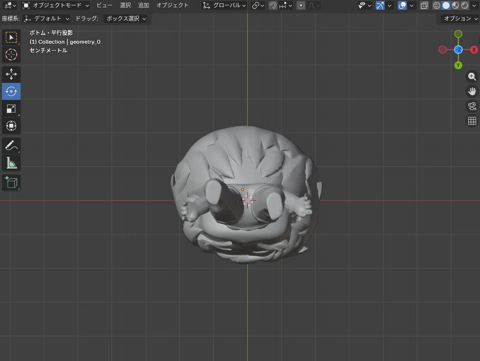
Task: Open gizmo options dropdown arrow
Action: click(x=390, y=5)
